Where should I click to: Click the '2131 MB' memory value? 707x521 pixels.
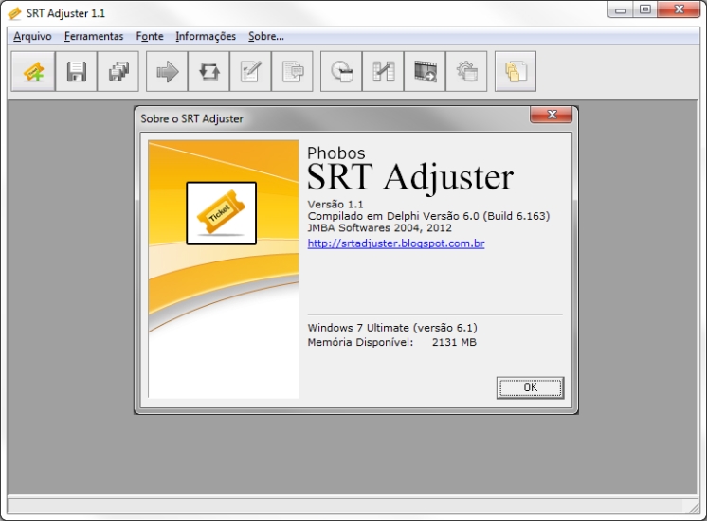point(454,342)
